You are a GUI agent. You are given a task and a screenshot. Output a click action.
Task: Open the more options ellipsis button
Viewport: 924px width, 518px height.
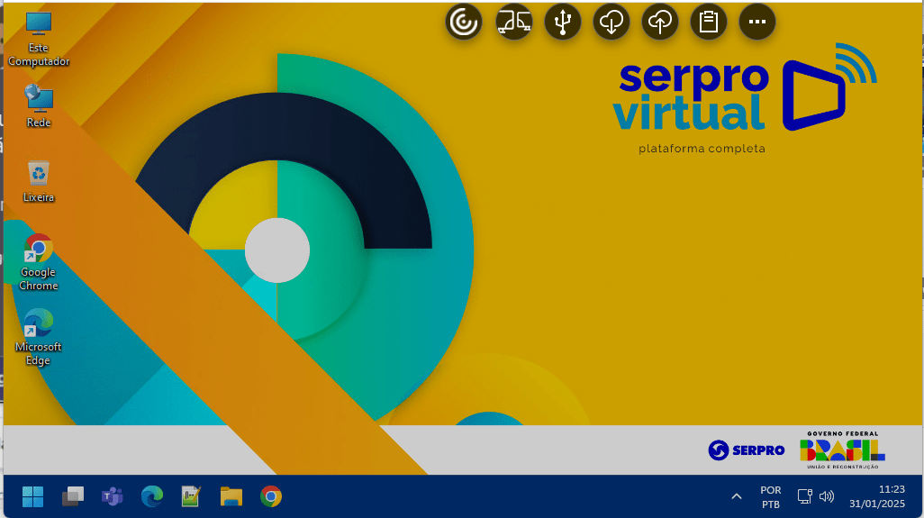tap(757, 22)
